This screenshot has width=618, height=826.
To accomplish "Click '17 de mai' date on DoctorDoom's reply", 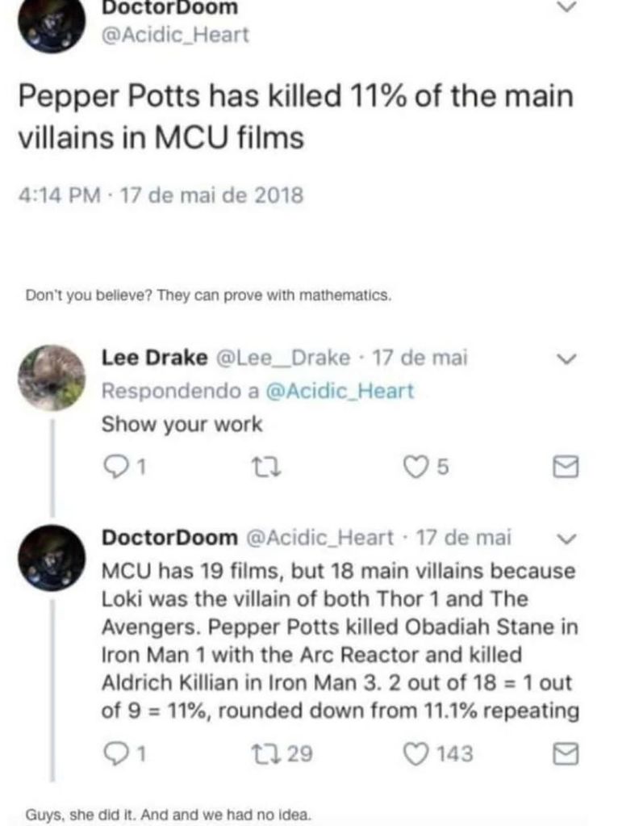I will click(464, 537).
